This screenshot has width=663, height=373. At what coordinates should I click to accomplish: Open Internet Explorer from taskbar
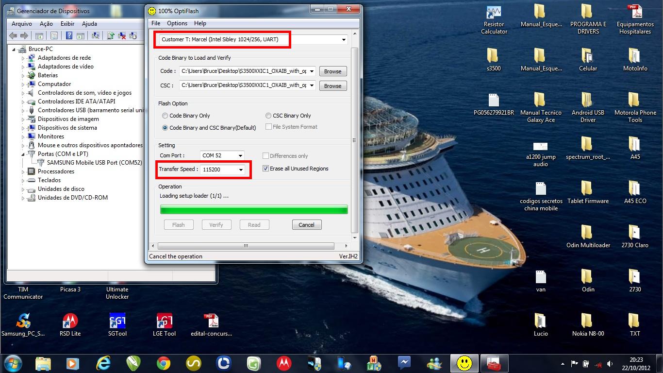click(103, 363)
